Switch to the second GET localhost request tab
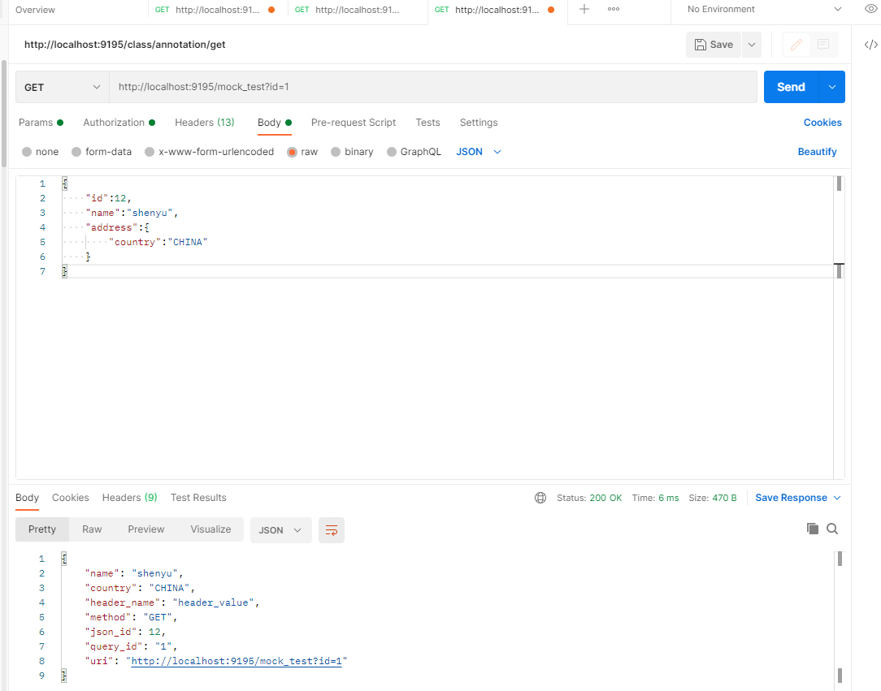 click(x=358, y=10)
